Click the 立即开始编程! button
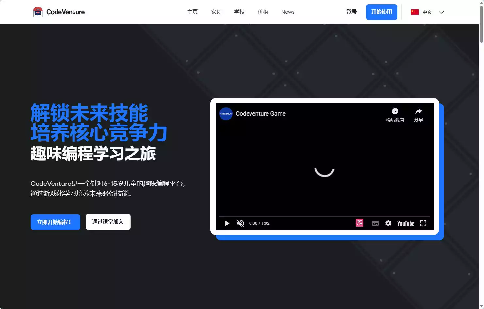Screen dimensions: 484x309 (x=56, y=222)
